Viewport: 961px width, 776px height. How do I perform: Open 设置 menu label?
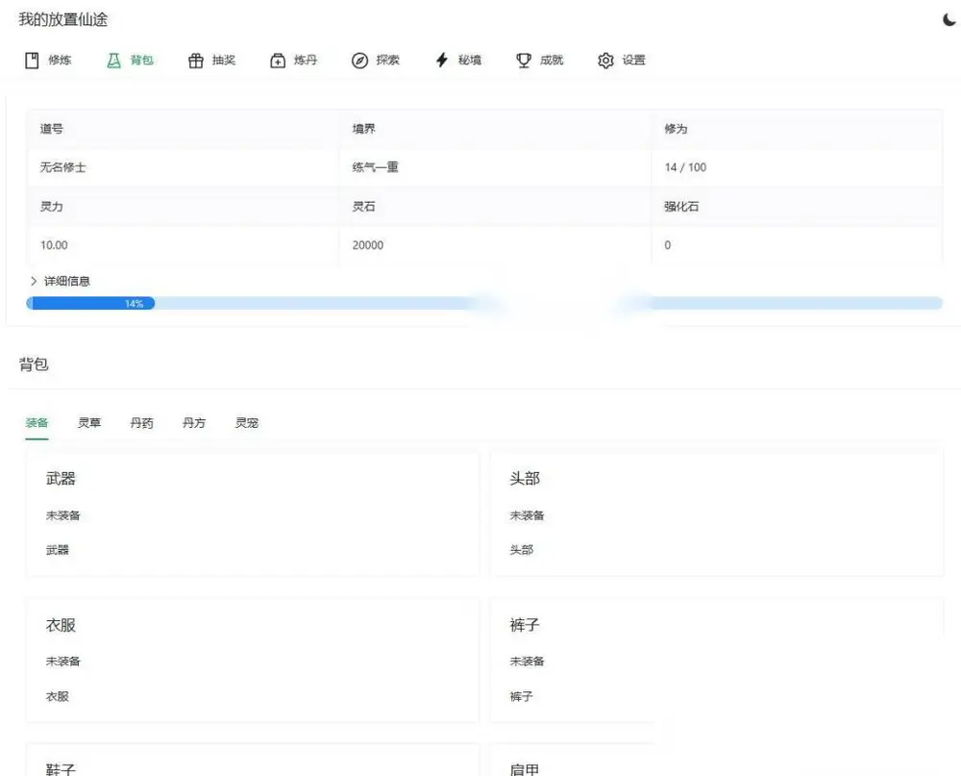click(633, 61)
